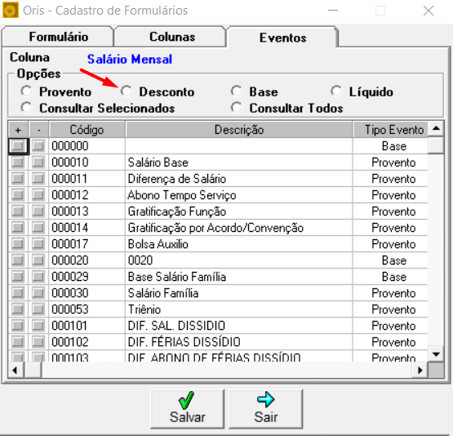Click the Tipo Evento column header
The width and height of the screenshot is (453, 436).
pyautogui.click(x=390, y=130)
